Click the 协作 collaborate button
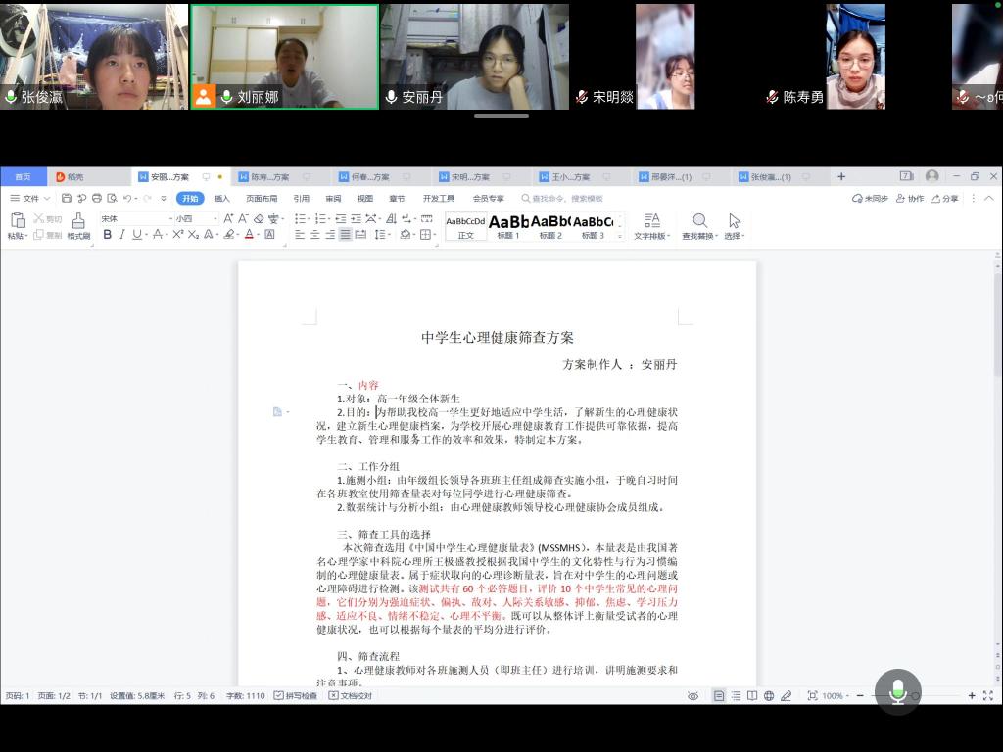Image resolution: width=1003 pixels, height=752 pixels. click(x=910, y=199)
